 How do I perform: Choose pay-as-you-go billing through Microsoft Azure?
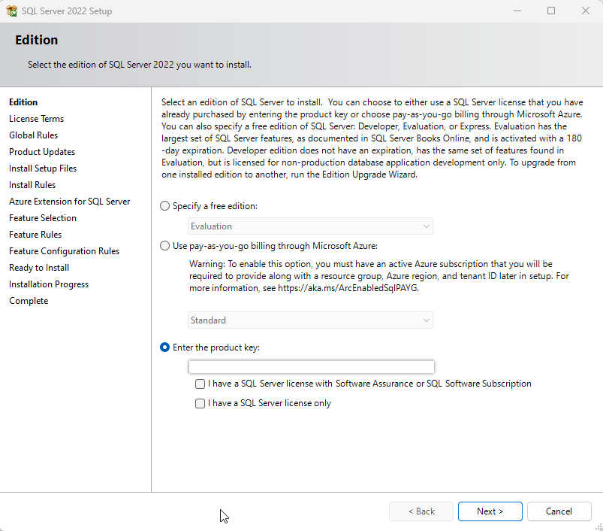click(x=164, y=245)
